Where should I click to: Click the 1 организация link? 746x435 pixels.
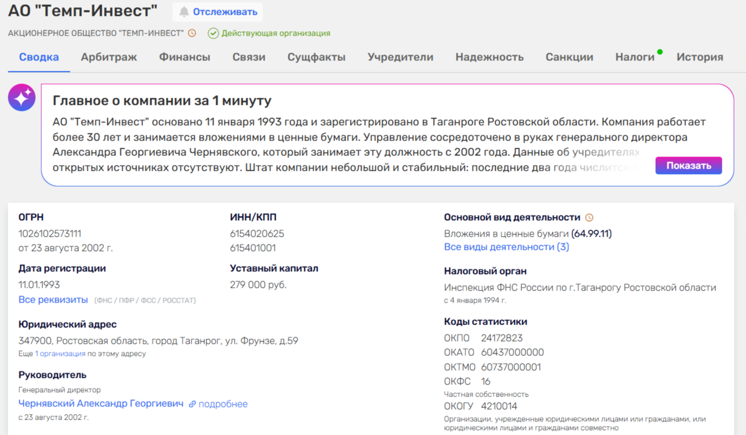click(61, 354)
